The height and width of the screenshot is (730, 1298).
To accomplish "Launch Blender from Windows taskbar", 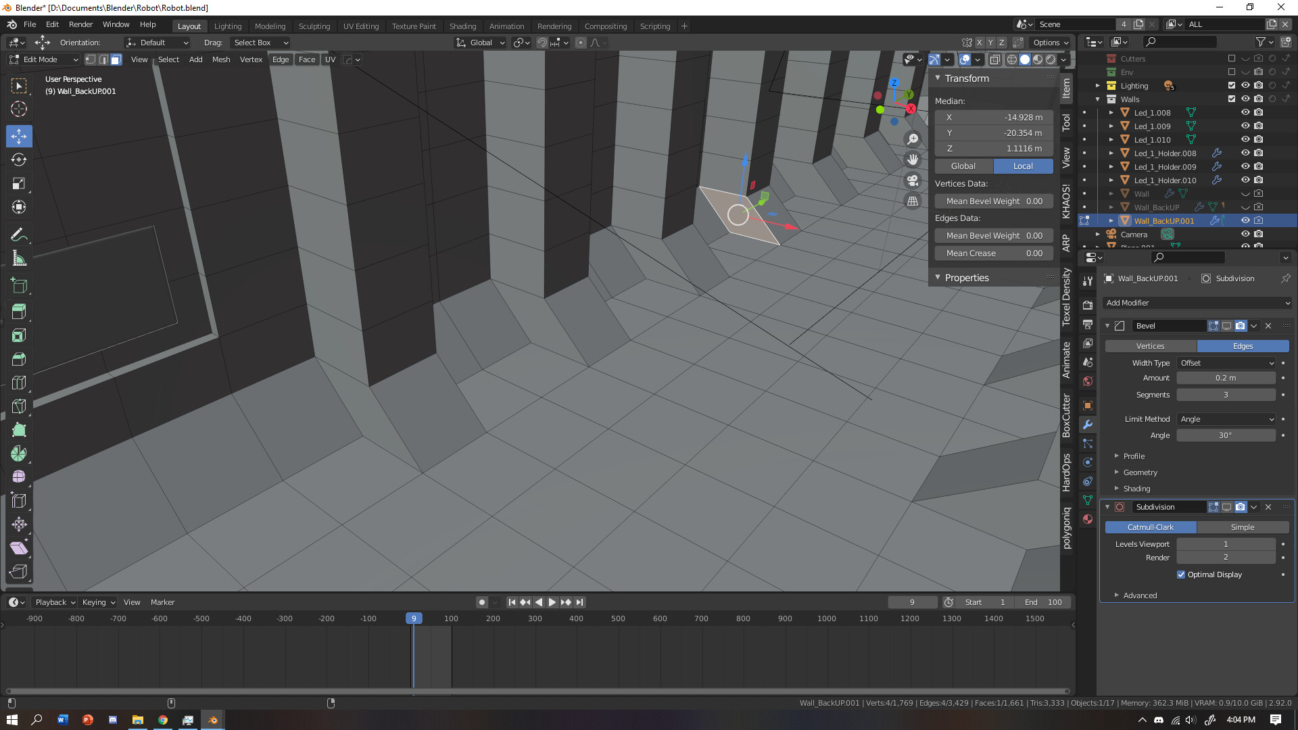I will (213, 720).
